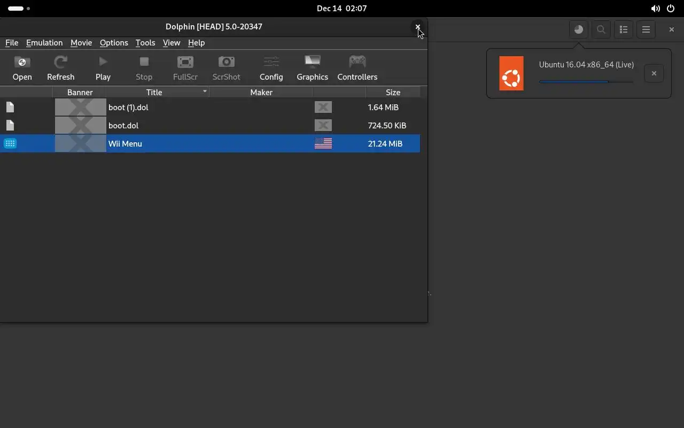
Task: Click the Ubuntu 16.04 x86_64 (Live) label
Action: tap(586, 65)
